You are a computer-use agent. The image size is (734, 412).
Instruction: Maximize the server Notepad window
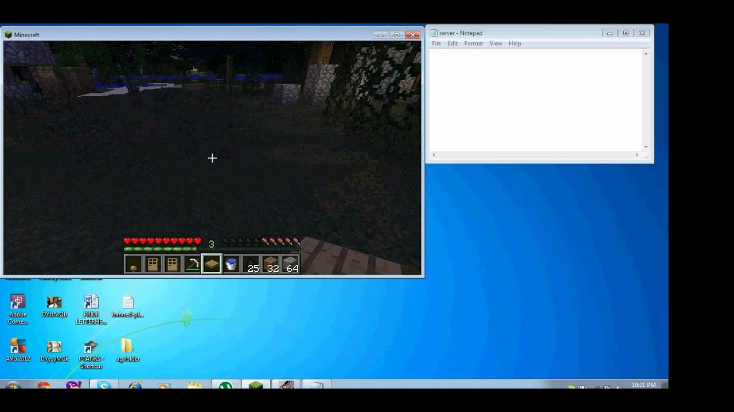pyautogui.click(x=626, y=33)
